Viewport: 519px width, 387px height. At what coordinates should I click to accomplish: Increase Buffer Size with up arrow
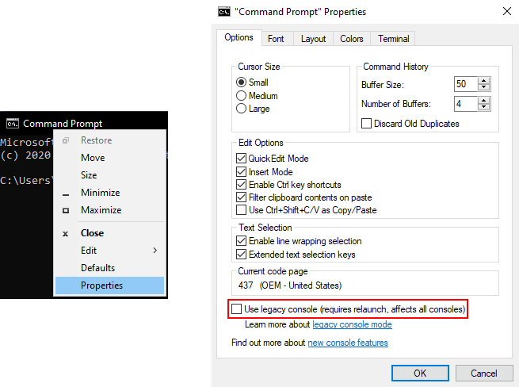tap(485, 80)
